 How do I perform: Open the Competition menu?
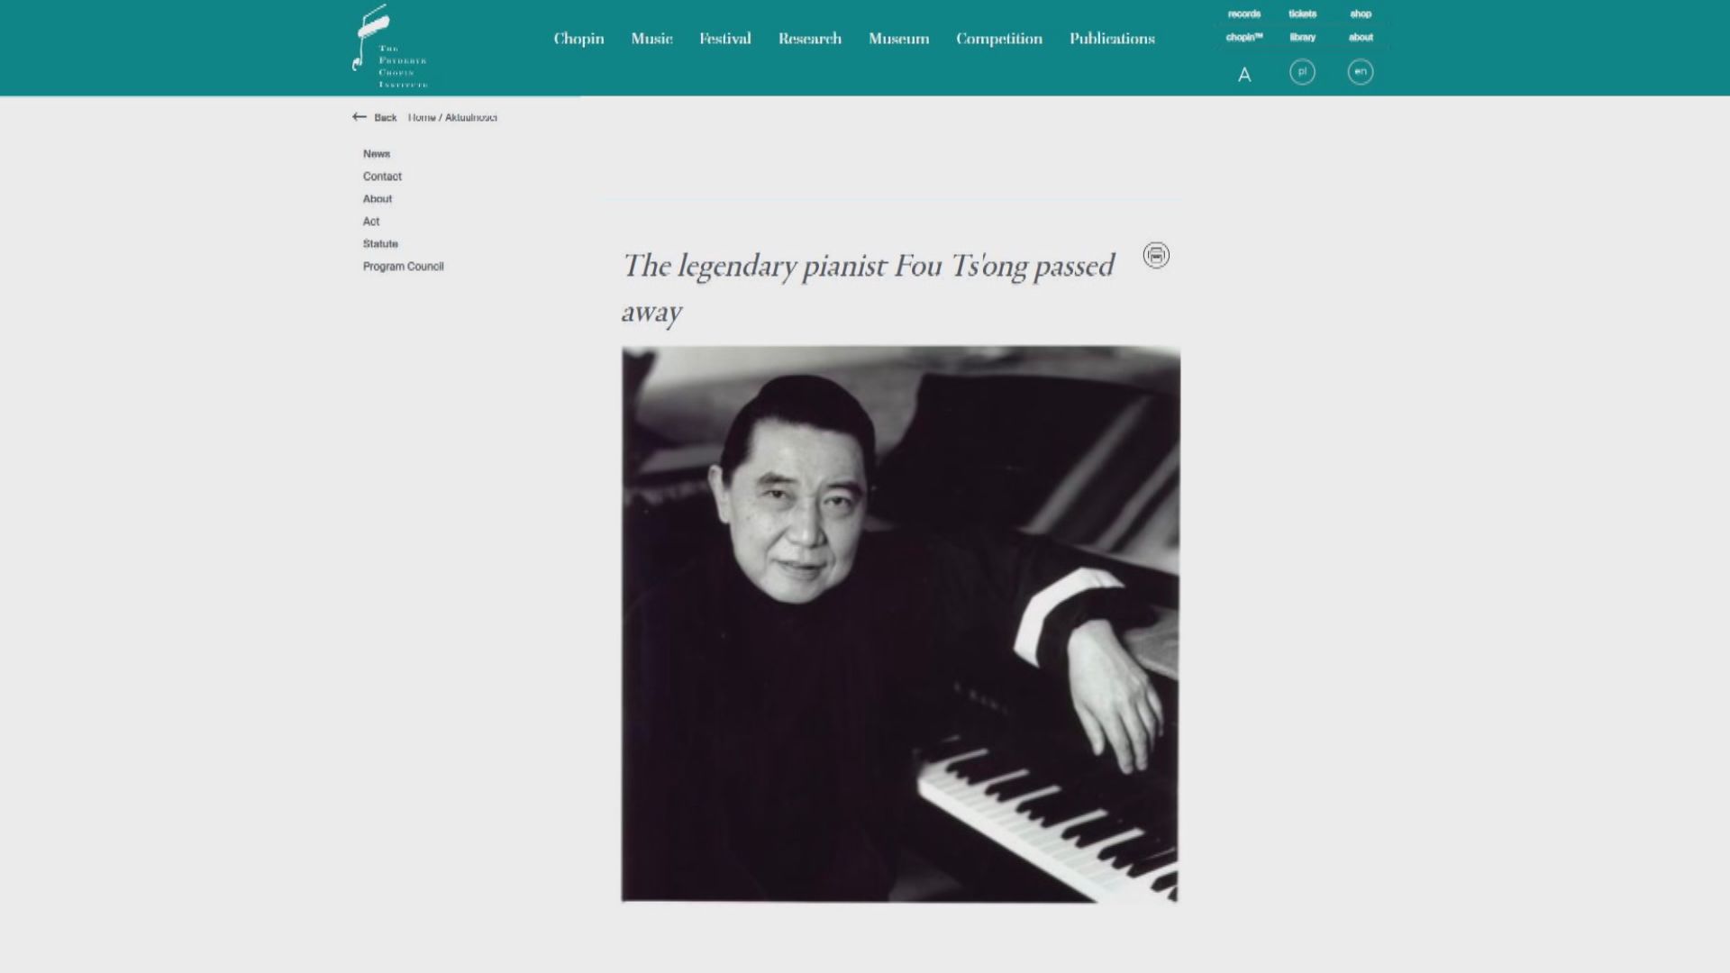[x=999, y=39]
